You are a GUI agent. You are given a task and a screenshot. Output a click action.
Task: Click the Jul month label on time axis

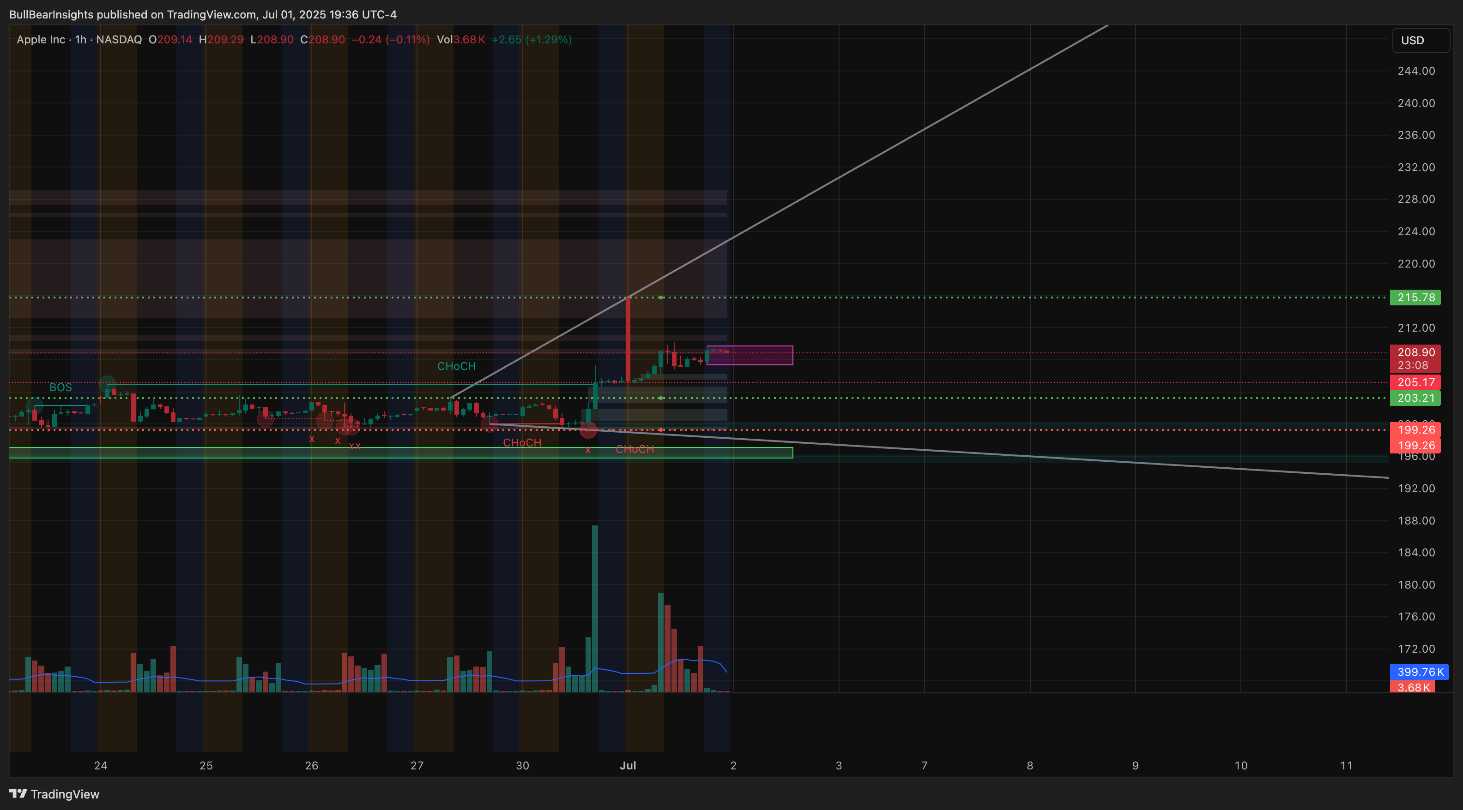[628, 766]
